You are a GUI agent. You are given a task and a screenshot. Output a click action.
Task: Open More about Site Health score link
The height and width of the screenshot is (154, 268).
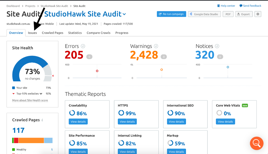pos(30,100)
